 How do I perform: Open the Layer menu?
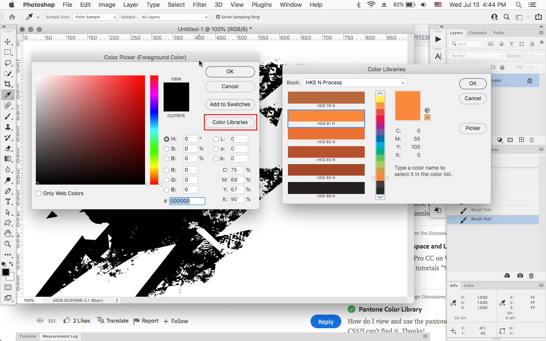tap(131, 5)
